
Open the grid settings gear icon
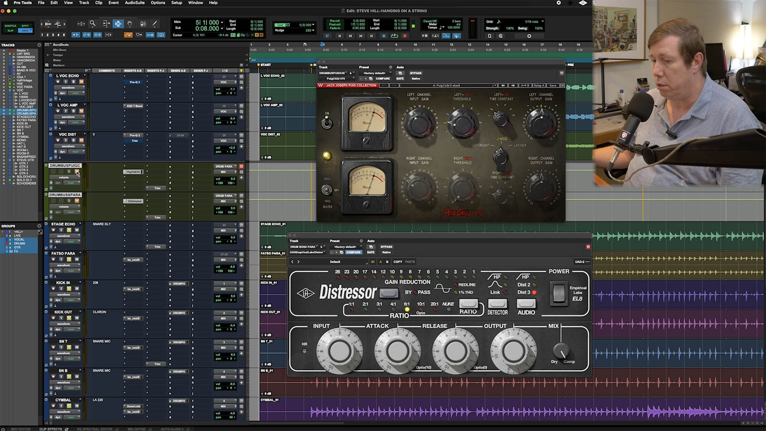(x=529, y=36)
